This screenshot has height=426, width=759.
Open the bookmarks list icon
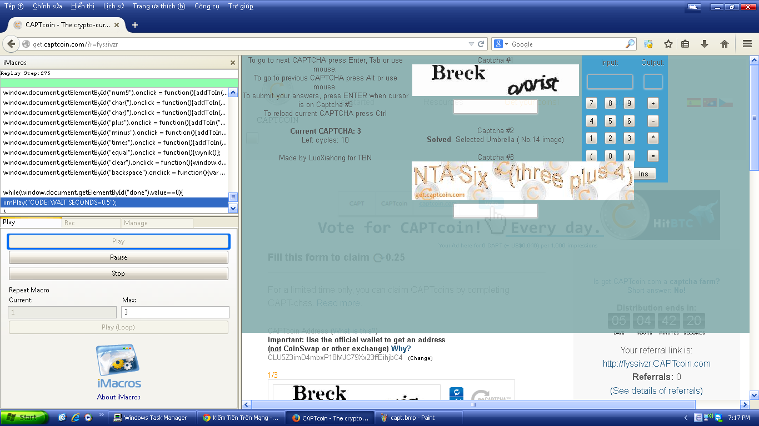pyautogui.click(x=685, y=44)
